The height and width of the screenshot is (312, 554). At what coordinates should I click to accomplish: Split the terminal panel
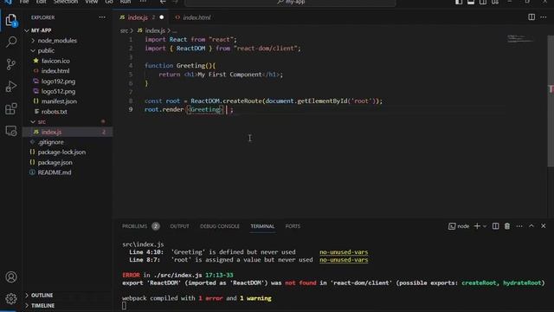496,226
